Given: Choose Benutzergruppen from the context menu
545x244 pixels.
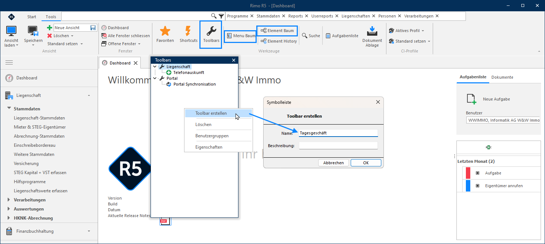Looking at the screenshot, I should pos(218,136).
